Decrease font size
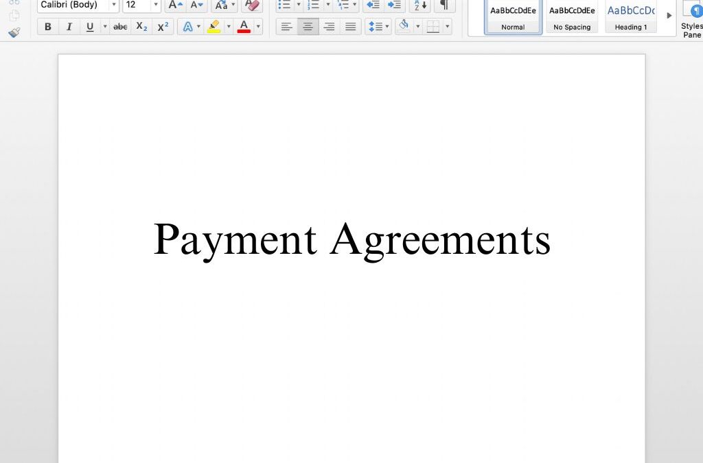703x463 pixels. (196, 5)
